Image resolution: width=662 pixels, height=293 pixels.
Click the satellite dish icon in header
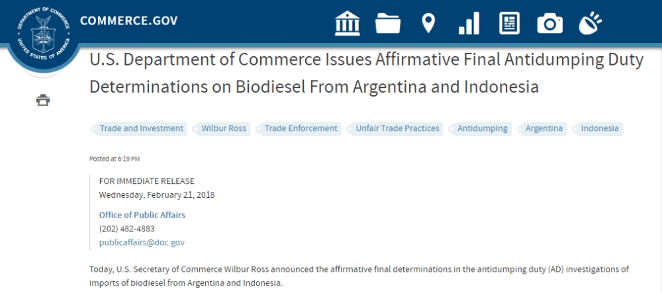pyautogui.click(x=590, y=23)
